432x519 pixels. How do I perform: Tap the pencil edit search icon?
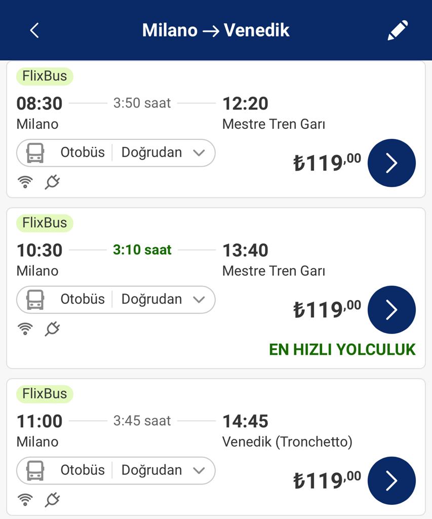point(398,30)
